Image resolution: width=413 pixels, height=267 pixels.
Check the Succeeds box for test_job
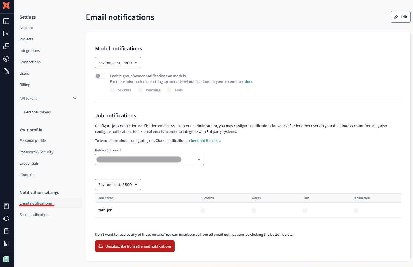tap(203, 211)
